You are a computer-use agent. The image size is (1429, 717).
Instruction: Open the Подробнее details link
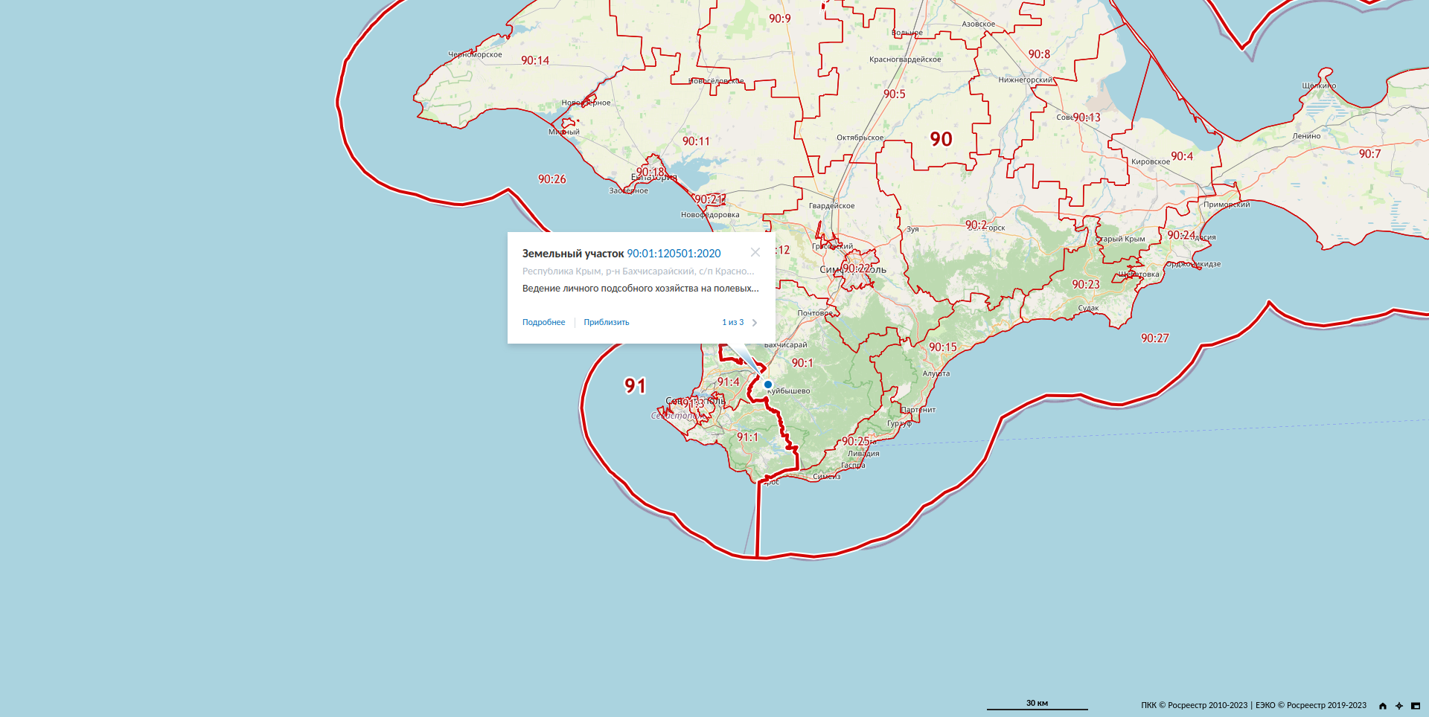[543, 323]
